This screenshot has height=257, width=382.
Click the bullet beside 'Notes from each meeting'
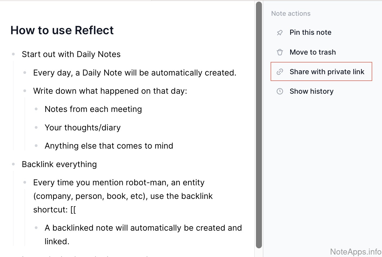coord(36,109)
